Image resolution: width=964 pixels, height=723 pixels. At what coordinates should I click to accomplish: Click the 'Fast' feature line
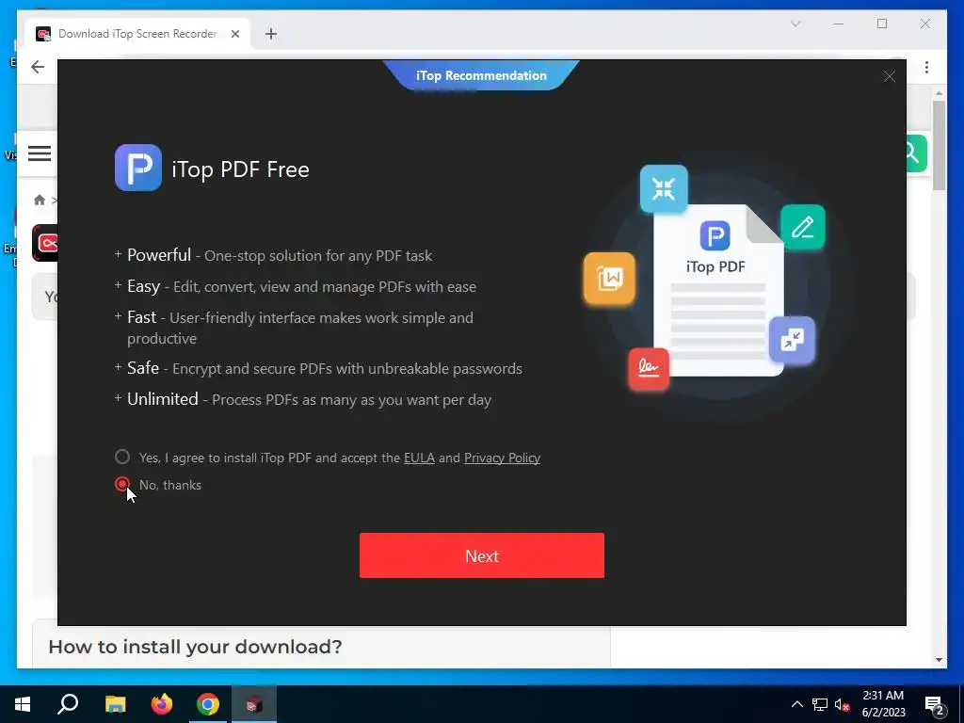click(x=294, y=328)
